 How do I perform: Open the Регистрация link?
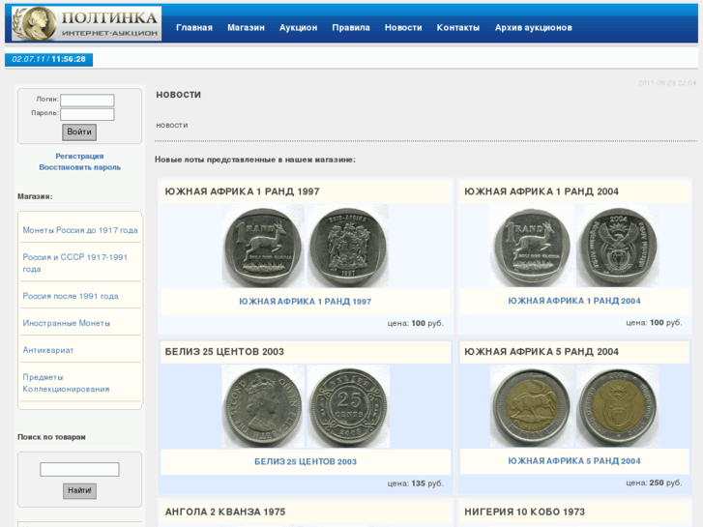pyautogui.click(x=79, y=156)
